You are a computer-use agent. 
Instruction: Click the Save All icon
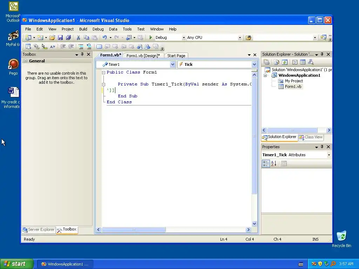[68, 37]
